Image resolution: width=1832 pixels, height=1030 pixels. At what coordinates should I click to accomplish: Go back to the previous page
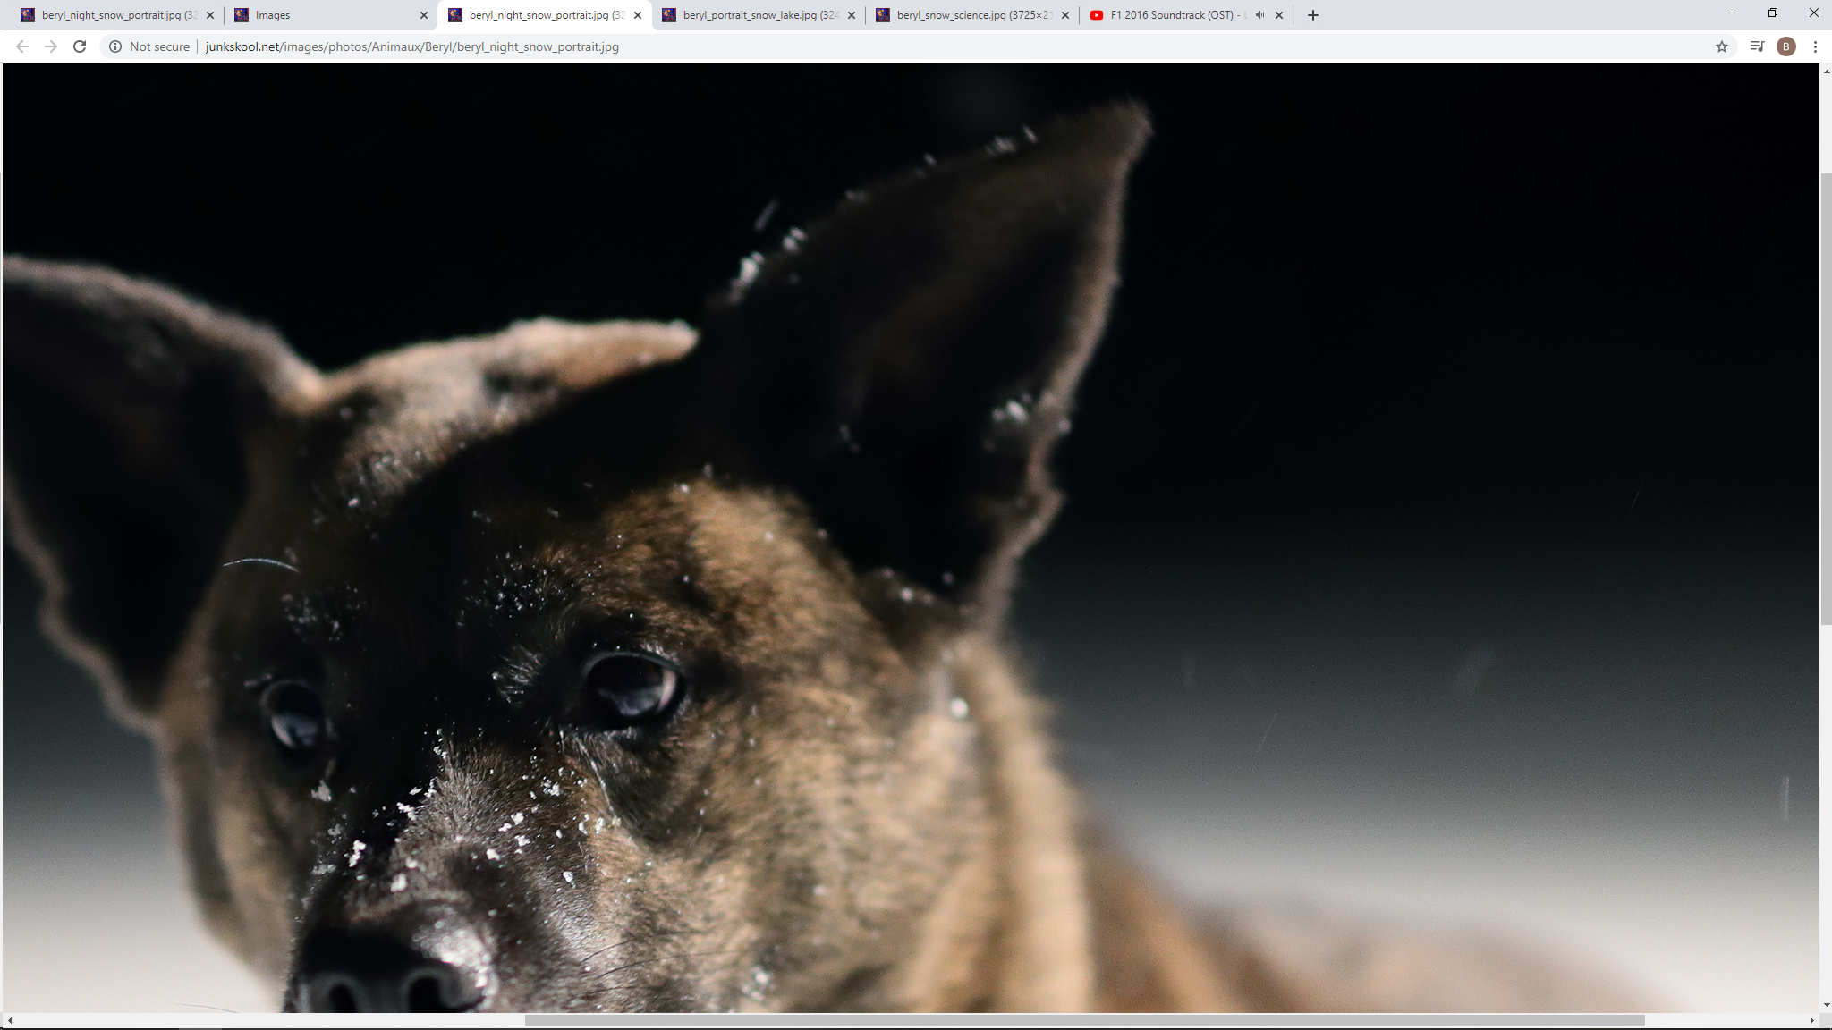pos(22,46)
